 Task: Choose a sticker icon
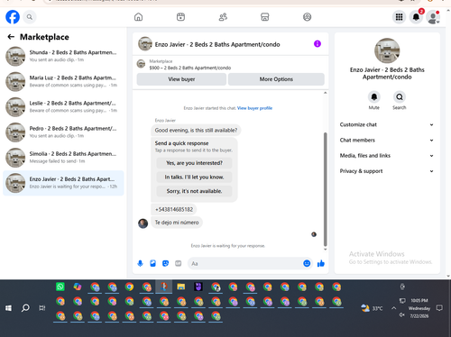[x=165, y=263]
